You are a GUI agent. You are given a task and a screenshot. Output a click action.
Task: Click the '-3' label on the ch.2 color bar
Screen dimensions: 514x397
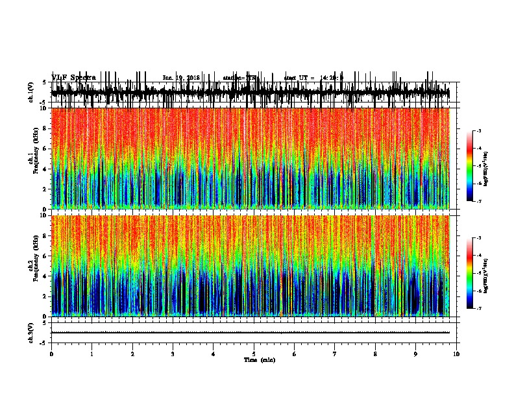(478, 238)
